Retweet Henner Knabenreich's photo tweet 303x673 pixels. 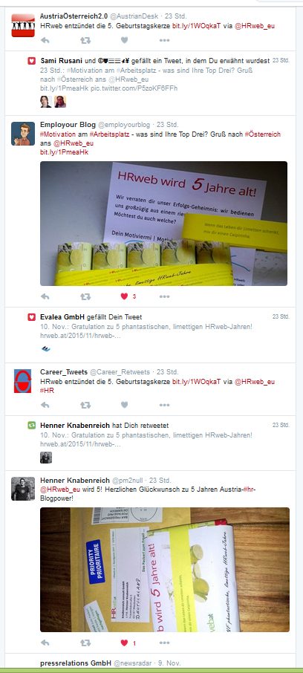pos(85,643)
